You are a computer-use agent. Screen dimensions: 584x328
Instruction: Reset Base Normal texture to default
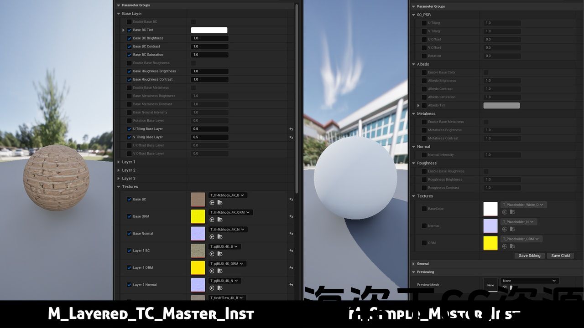click(291, 233)
